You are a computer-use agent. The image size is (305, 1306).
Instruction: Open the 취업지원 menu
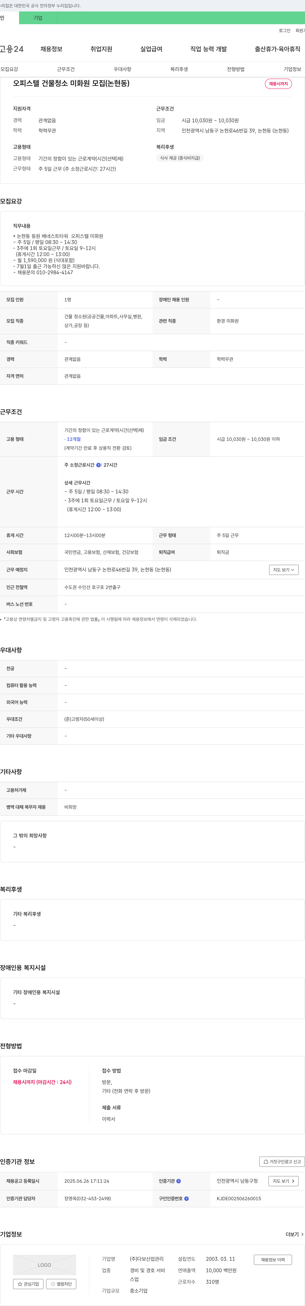[x=101, y=49]
